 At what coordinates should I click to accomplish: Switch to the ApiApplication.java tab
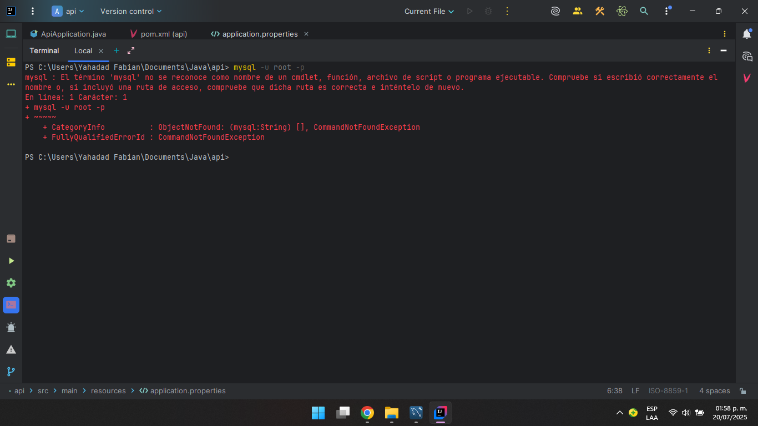coord(68,34)
